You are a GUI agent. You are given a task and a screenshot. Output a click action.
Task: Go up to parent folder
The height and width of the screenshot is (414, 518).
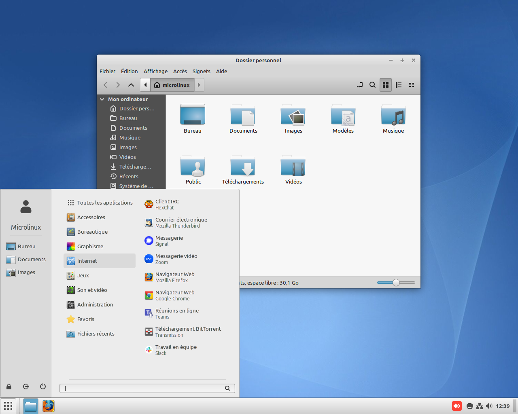131,85
